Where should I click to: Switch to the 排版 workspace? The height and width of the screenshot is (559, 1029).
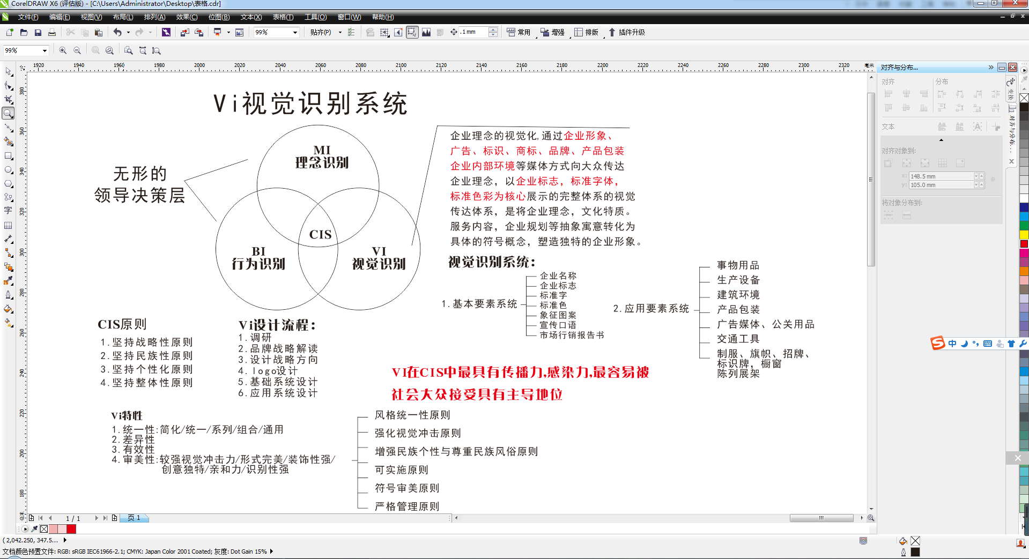pos(587,32)
